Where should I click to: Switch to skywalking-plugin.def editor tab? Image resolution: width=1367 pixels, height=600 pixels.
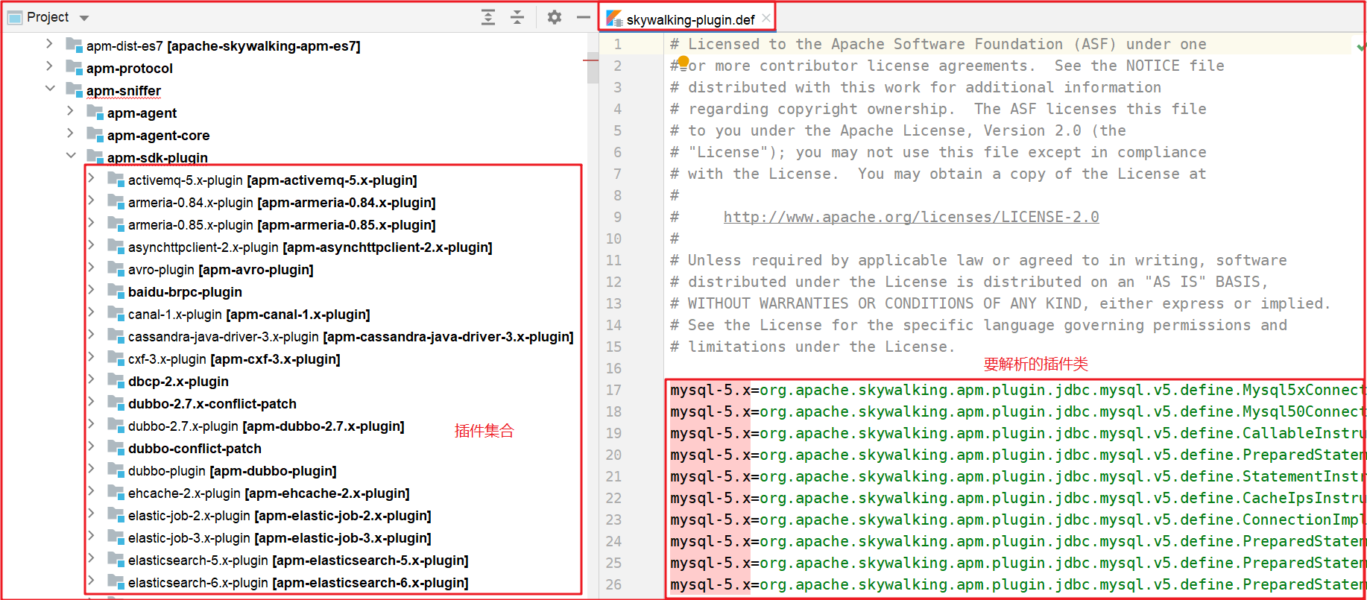pos(689,19)
